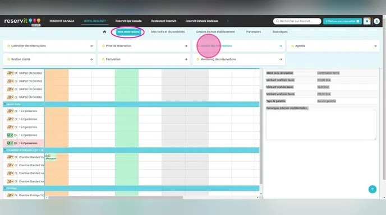Click the arrow on Prise de réservation card

pyautogui.click(x=186, y=46)
